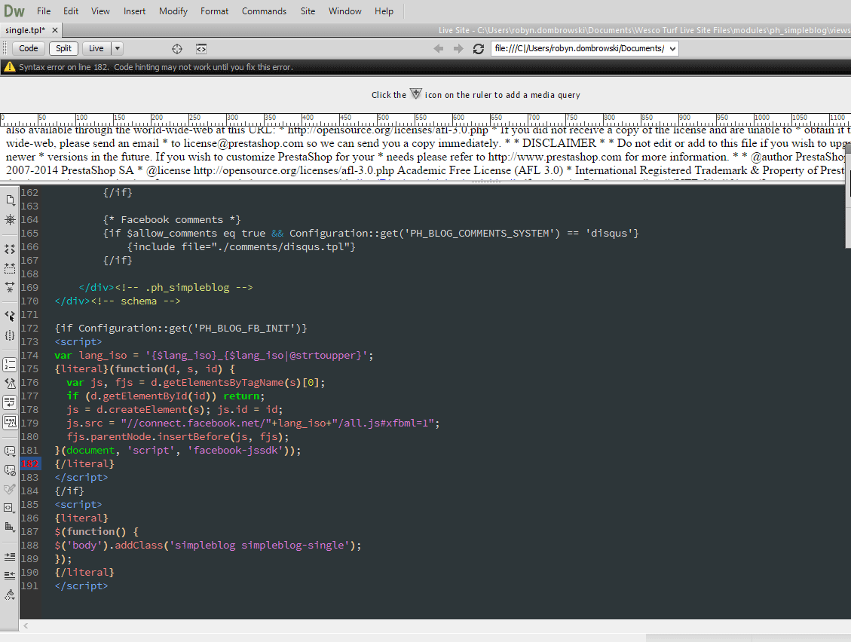The image size is (851, 642).
Task: Open the Commands menu
Action: click(x=264, y=11)
